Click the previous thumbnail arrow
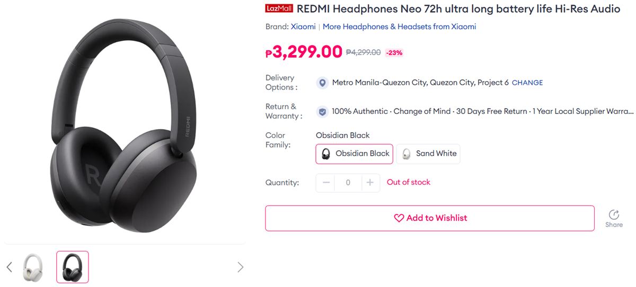This screenshot has height=287, width=636. [x=9, y=267]
